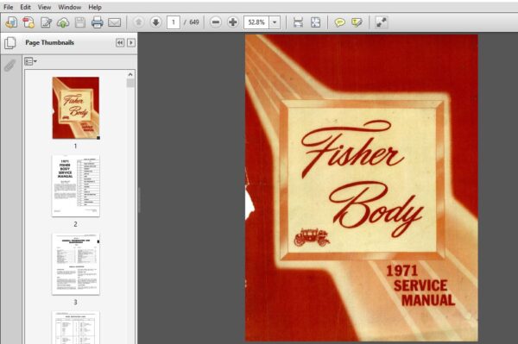Open the View menu
The height and width of the screenshot is (344, 518).
click(x=44, y=7)
